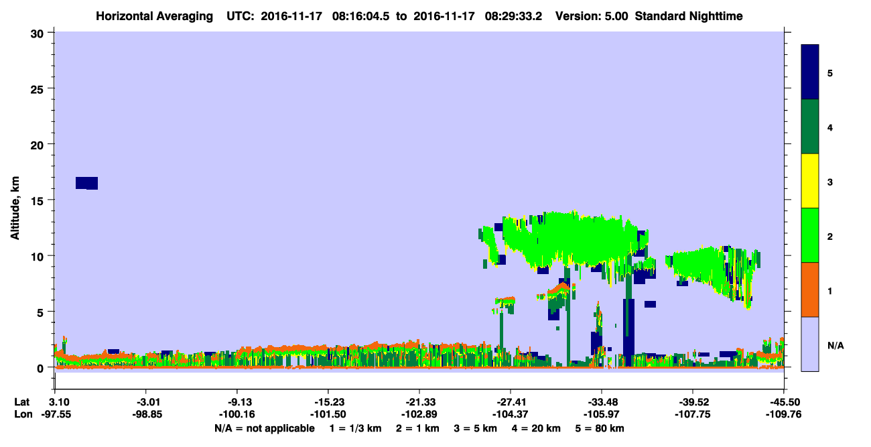Click the 'Lat' axis row label
The width and height of the screenshot is (871, 447).
22,402
